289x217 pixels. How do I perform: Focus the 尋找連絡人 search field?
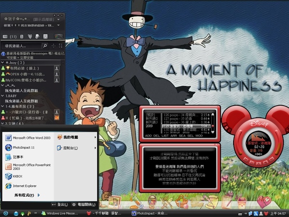pos(22,46)
